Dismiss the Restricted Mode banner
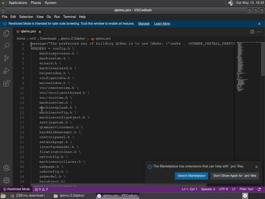The height and width of the screenshot is (199, 265). pos(259,24)
